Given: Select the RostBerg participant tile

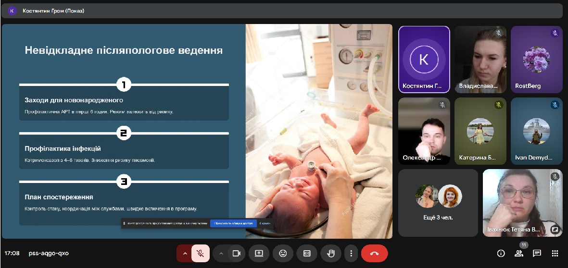Looking at the screenshot, I should (536, 59).
